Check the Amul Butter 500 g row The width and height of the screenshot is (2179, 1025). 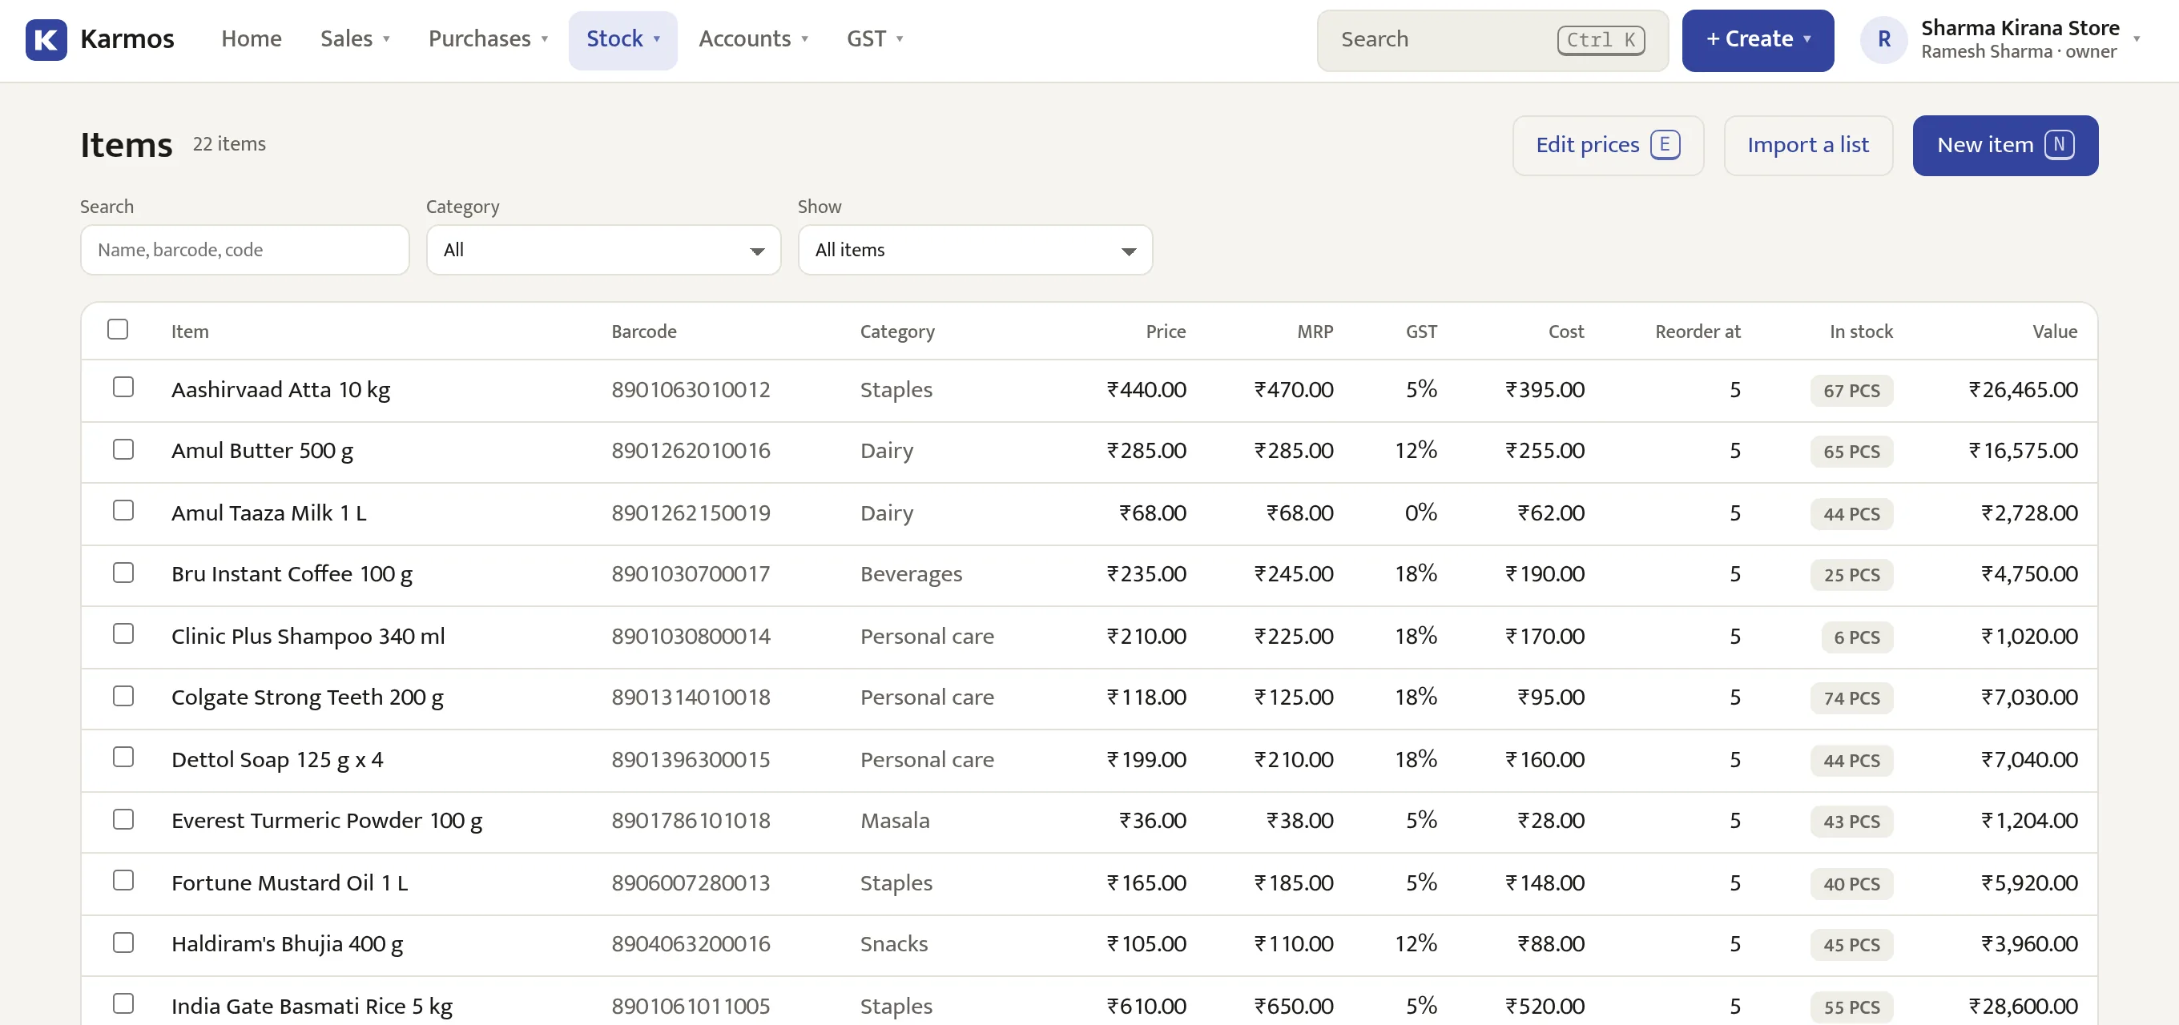[123, 448]
